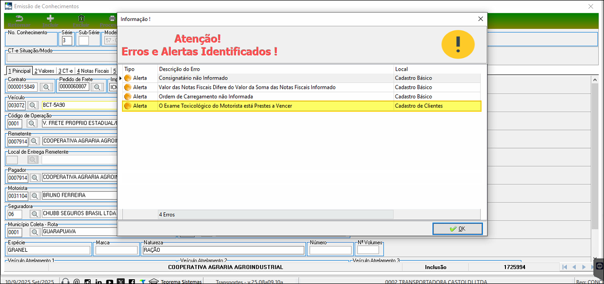Switch to the 3 CT-e tab
Screen dimensions: 604x284
(65, 71)
